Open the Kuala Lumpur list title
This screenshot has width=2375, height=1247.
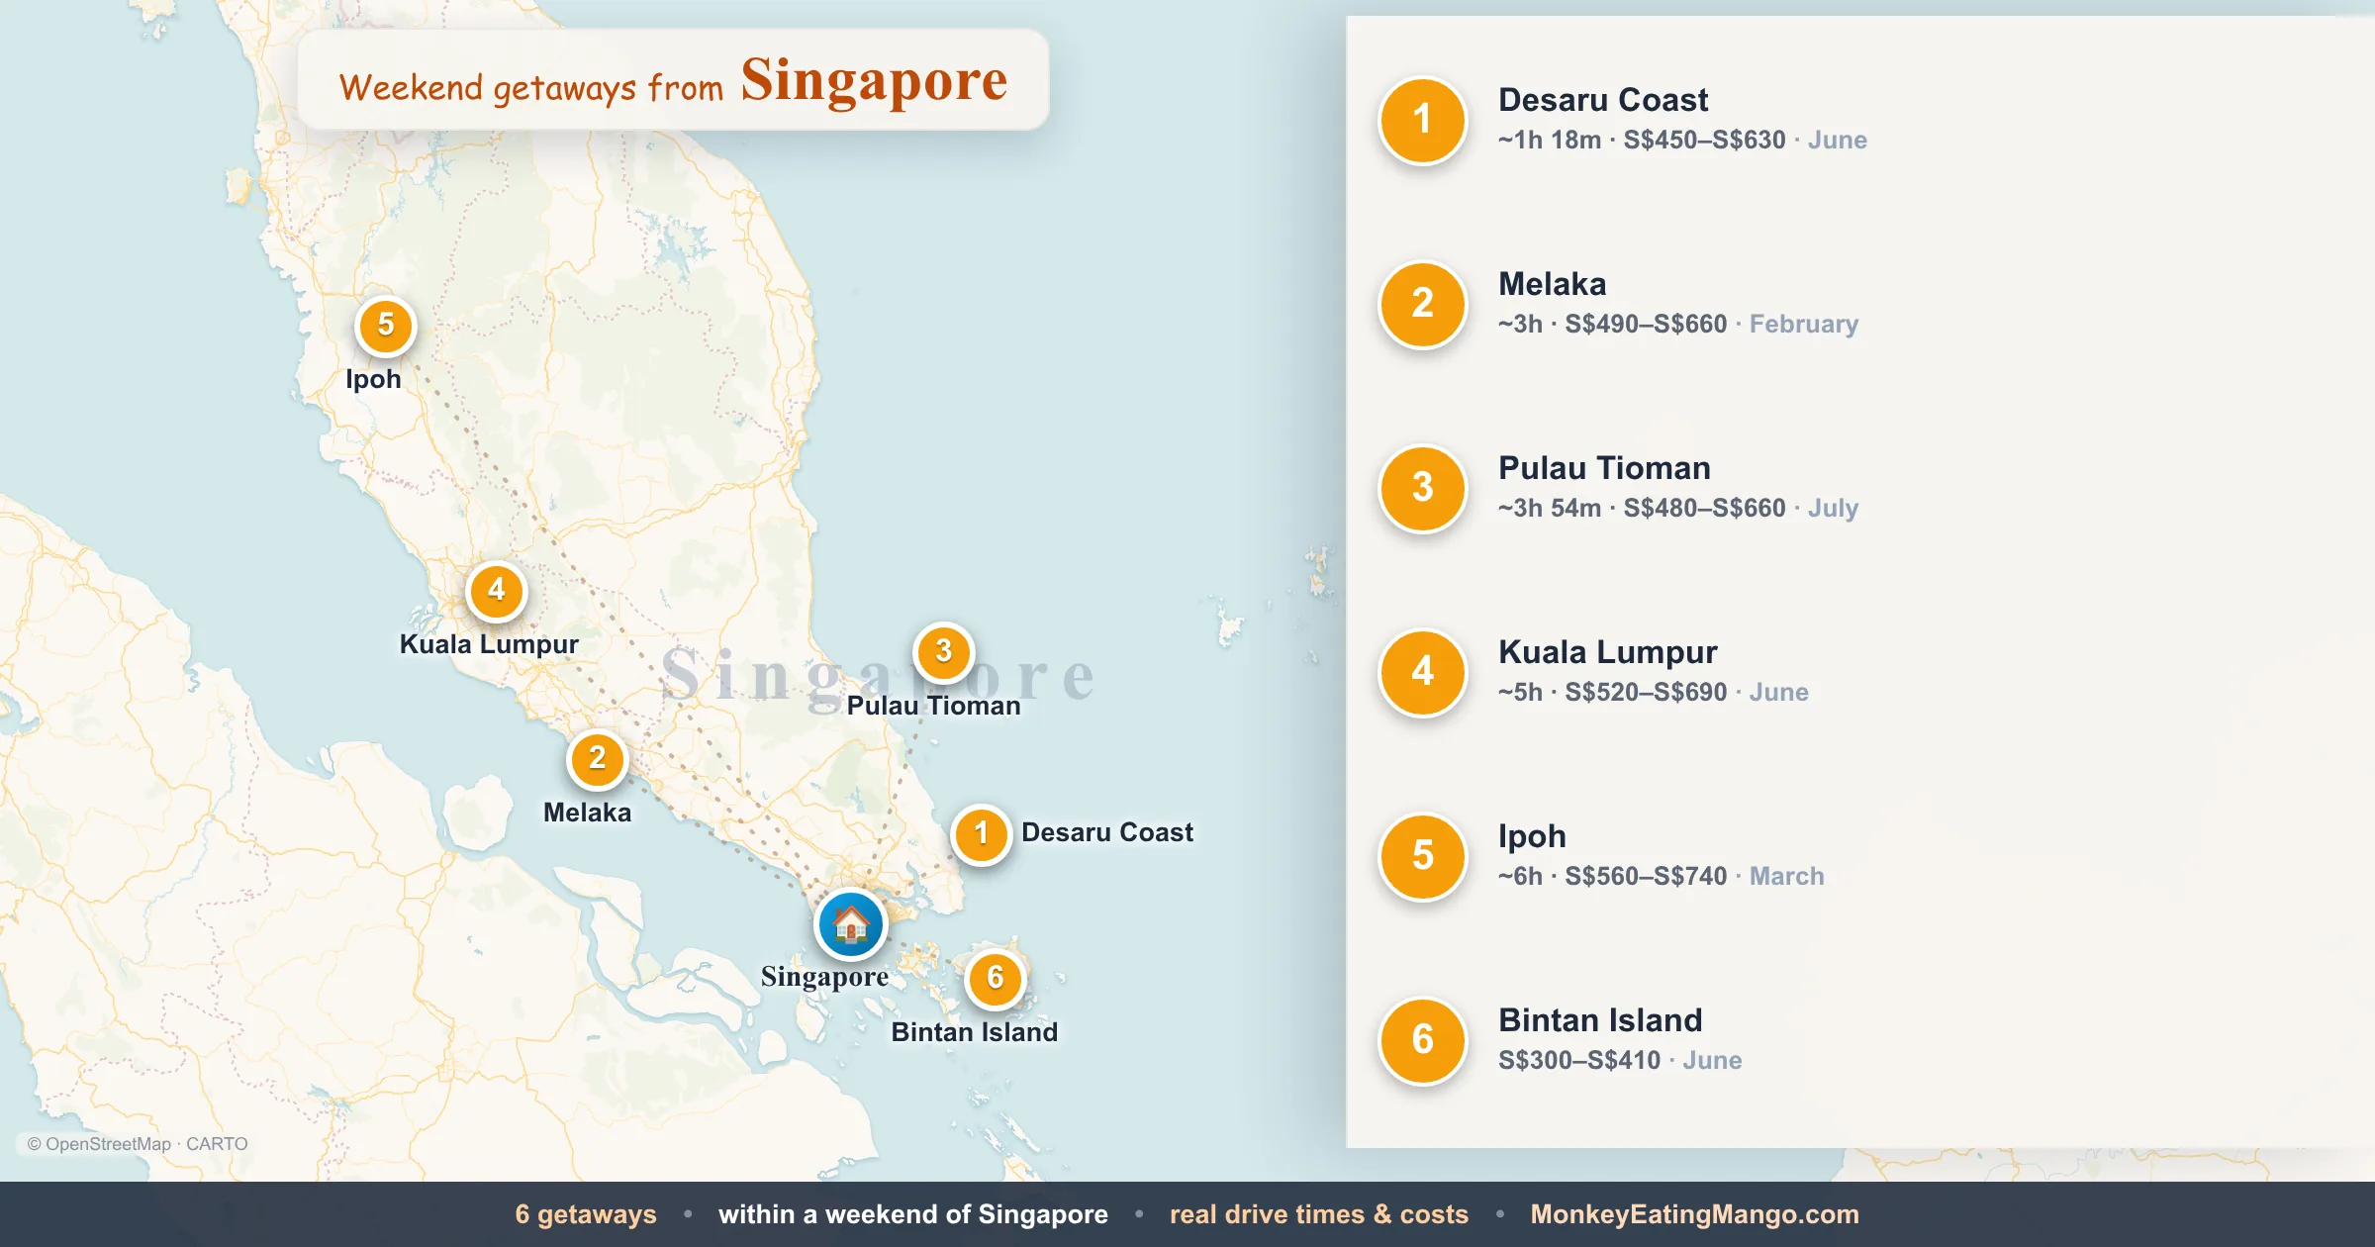click(1607, 652)
